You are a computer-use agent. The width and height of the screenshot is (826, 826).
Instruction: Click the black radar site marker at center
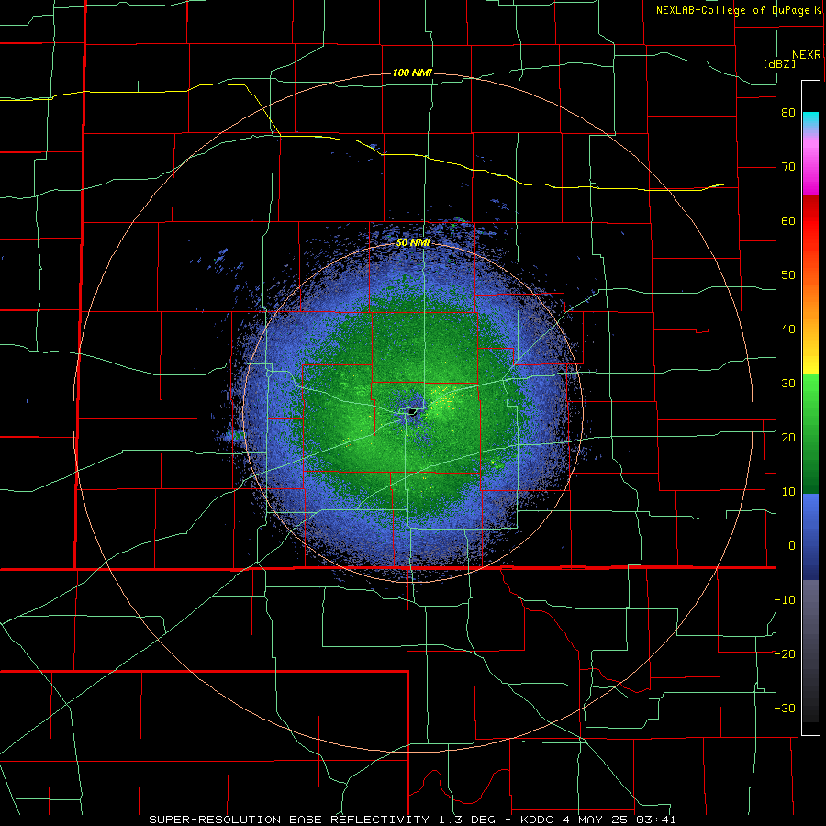click(412, 412)
